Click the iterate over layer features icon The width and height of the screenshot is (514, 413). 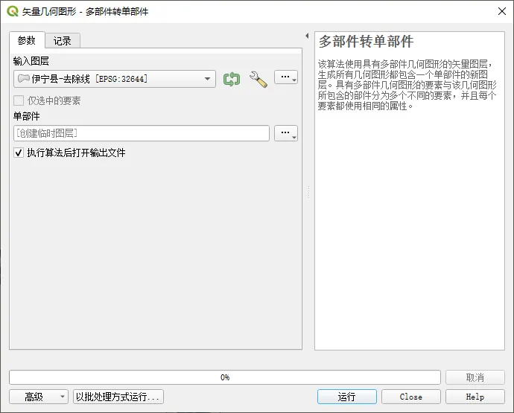pyautogui.click(x=232, y=79)
